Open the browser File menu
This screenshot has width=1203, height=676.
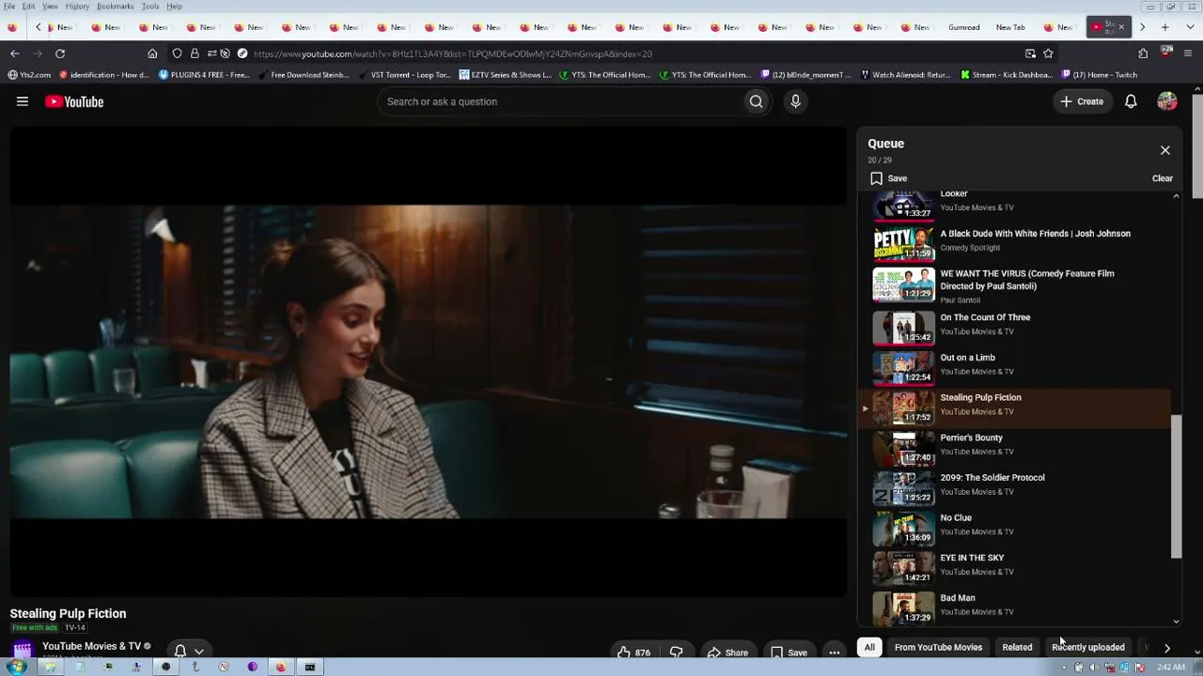[9, 7]
